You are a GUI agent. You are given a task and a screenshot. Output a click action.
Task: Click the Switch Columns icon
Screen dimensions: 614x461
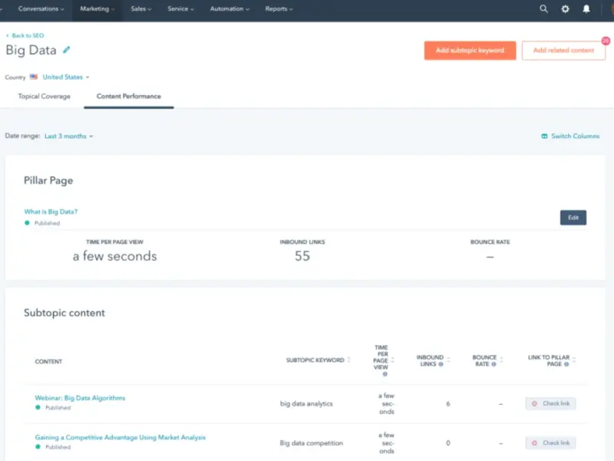click(x=544, y=136)
